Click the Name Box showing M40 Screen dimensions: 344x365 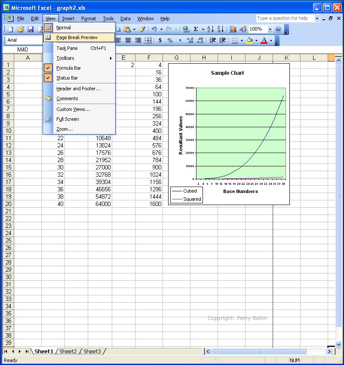coord(23,49)
